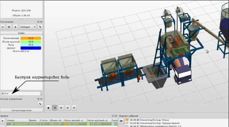Viewport: 229px width, 127px height.
Task: Click the blue Цемент value bar
Action: 31,48
